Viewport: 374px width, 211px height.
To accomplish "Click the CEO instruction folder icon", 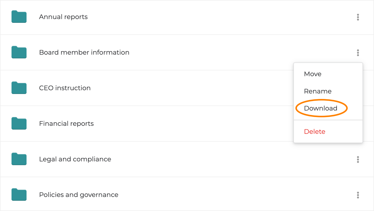I will coord(19,88).
